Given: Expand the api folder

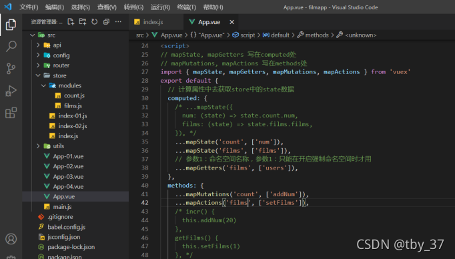Looking at the screenshot, I should [75, 45].
